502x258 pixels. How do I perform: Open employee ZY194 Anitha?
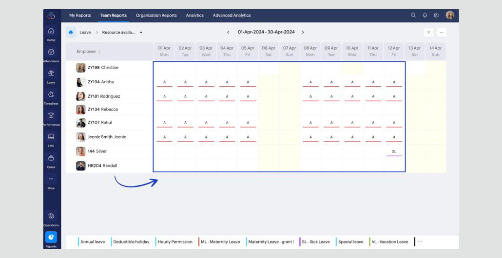pyautogui.click(x=100, y=82)
